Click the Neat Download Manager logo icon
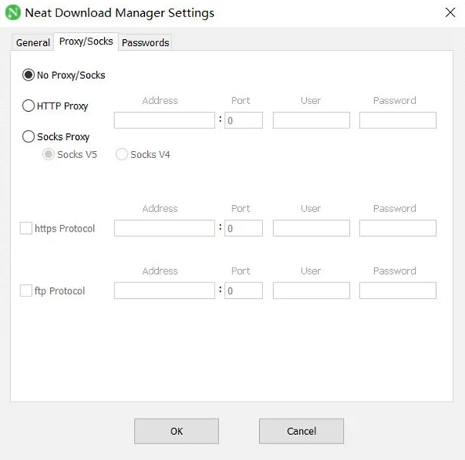Viewport: 465px width, 460px height. tap(13, 13)
